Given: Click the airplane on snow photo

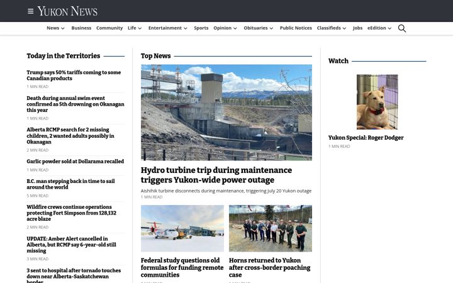Looking at the screenshot, I should coord(182,228).
